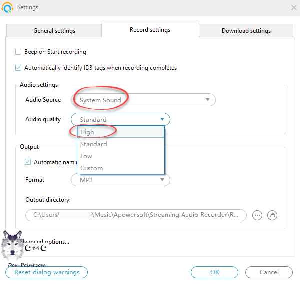Pick Standard from the quality list
The image size is (300, 286).
121,144
